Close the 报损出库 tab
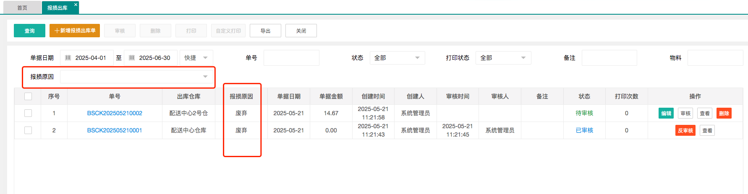 point(76,5)
